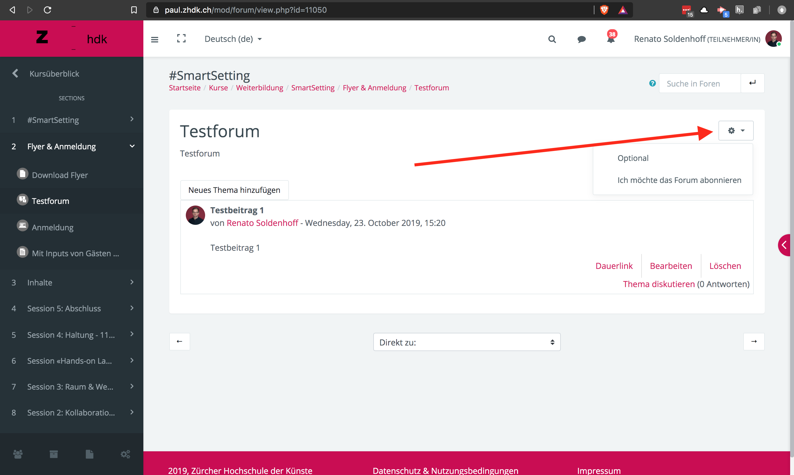Bookmark this page in the address bar
This screenshot has height=475, width=794.
tap(134, 10)
